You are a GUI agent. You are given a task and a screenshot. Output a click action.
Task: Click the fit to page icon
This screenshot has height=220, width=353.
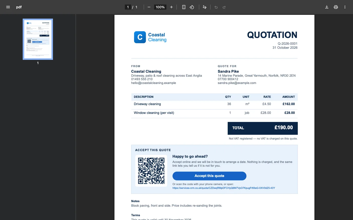click(x=184, y=7)
